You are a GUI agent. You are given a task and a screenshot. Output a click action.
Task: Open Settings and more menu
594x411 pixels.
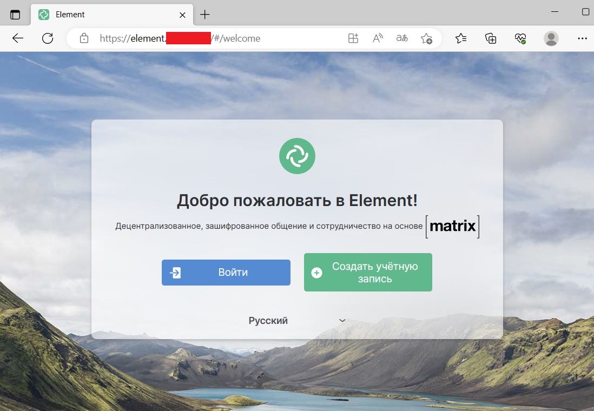click(582, 38)
